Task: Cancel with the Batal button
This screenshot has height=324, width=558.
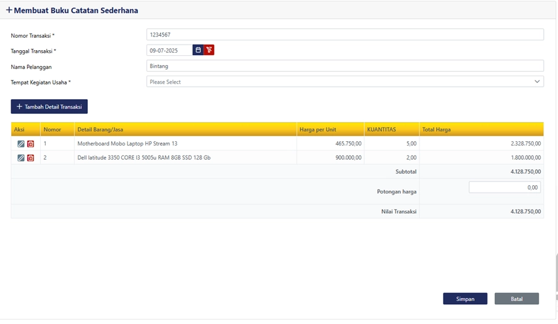Action: pos(517,299)
